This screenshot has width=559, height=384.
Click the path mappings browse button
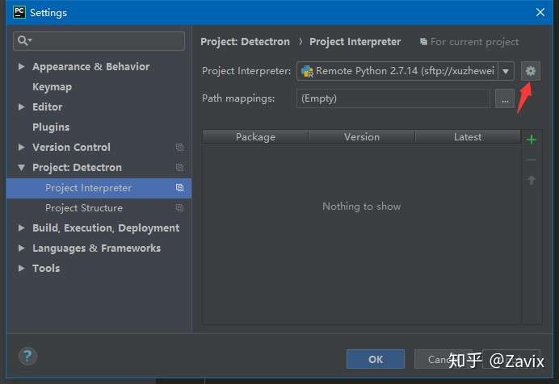505,98
